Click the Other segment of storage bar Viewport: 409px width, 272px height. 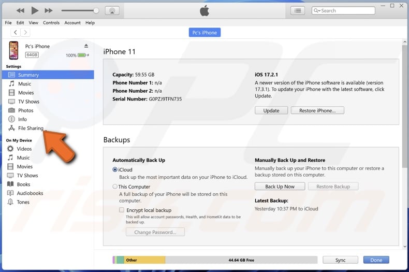click(x=145, y=260)
